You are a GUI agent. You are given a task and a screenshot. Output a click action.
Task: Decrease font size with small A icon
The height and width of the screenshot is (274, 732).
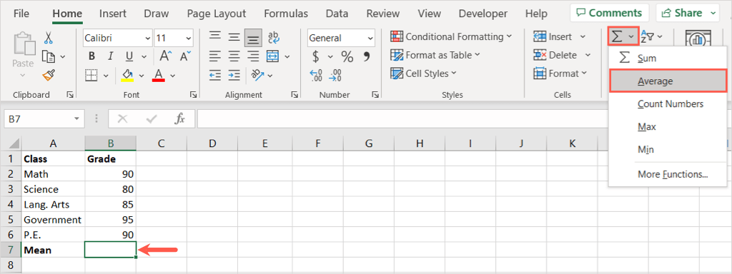coord(185,56)
